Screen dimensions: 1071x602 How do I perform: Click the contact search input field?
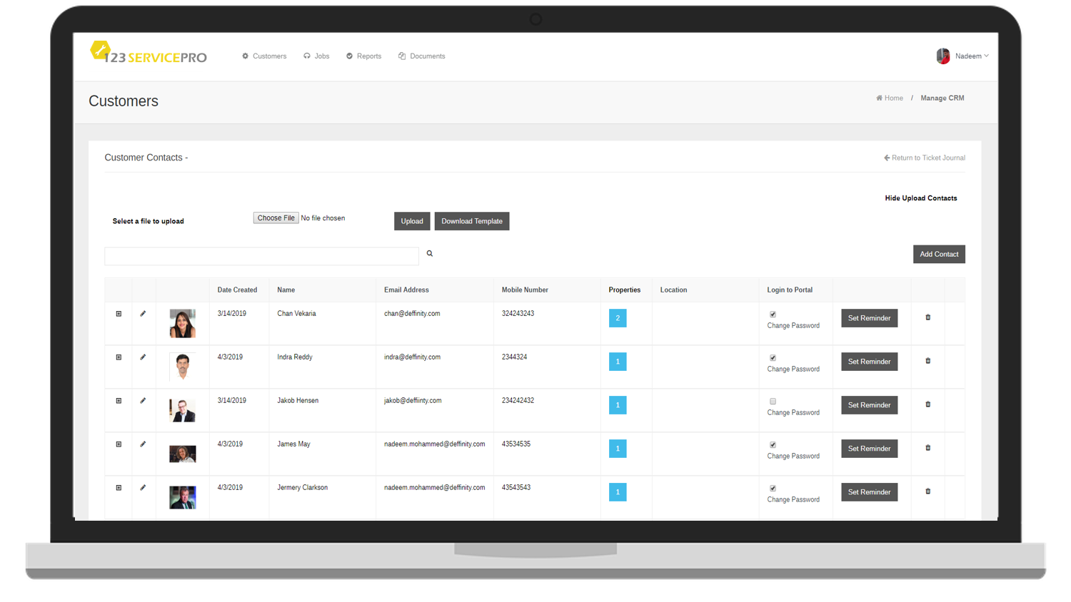point(261,256)
